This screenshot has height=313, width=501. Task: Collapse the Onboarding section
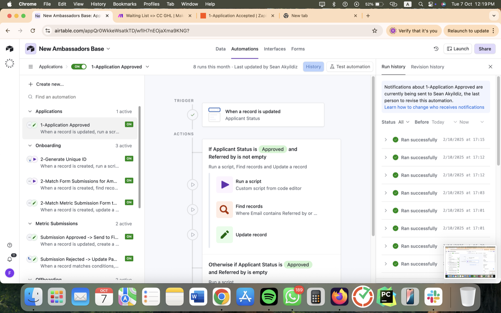click(x=30, y=146)
